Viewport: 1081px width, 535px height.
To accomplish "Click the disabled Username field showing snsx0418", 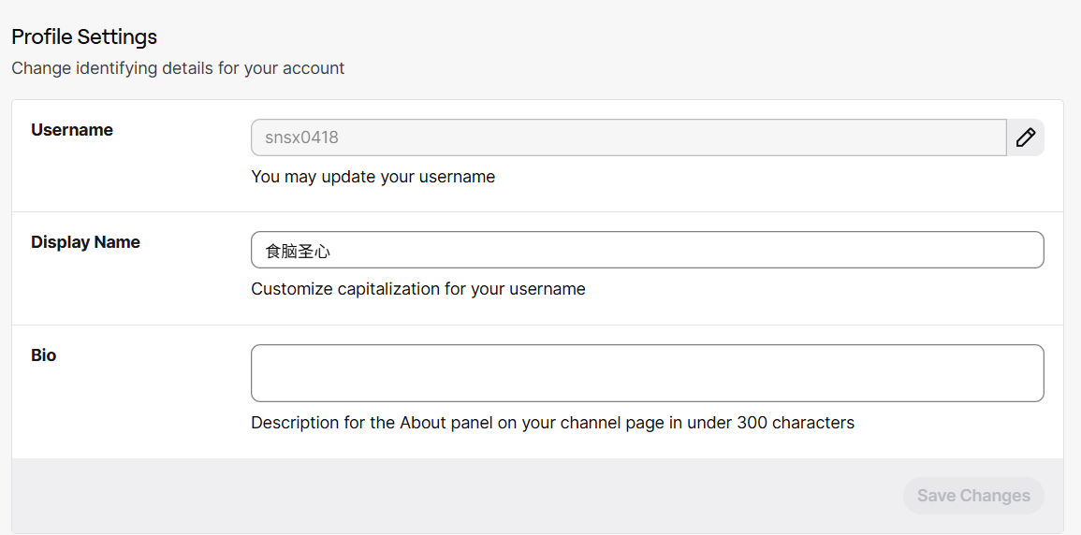I will pos(627,137).
